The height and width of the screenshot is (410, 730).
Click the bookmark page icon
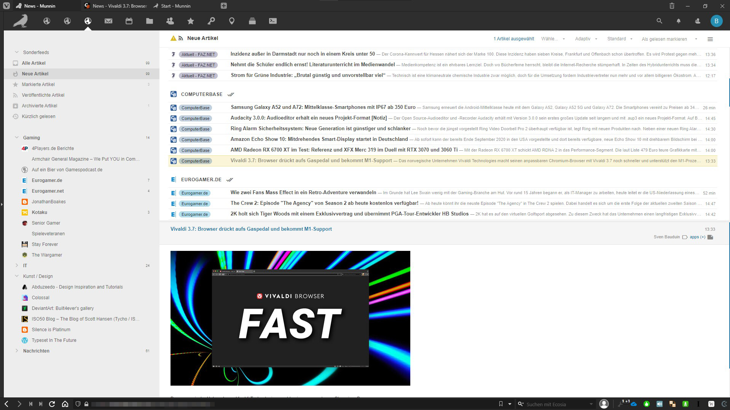(x=501, y=404)
